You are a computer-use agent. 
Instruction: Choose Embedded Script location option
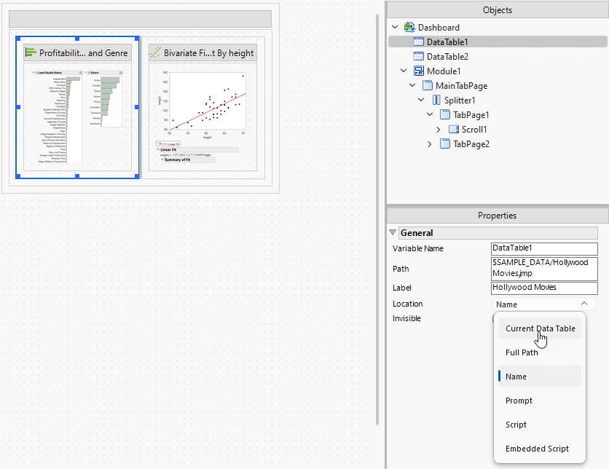(537, 449)
